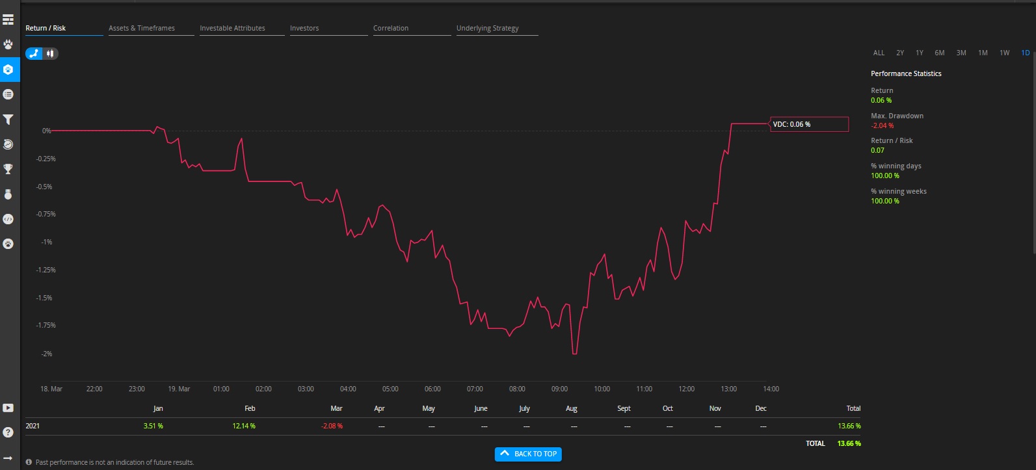Open the Underlying Strategy tab
Screen dimensions: 1036x470
(x=487, y=29)
